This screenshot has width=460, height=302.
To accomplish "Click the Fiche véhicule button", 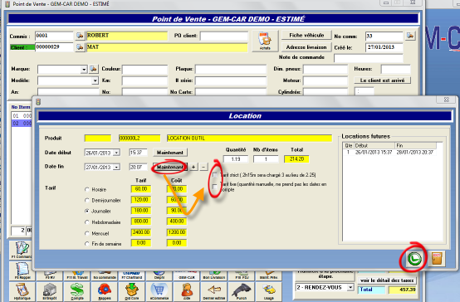I will click(x=306, y=35).
